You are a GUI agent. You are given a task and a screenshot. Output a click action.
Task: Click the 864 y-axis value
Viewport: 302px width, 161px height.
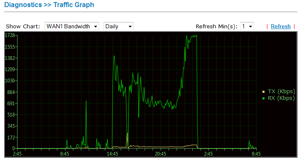pos(11,92)
